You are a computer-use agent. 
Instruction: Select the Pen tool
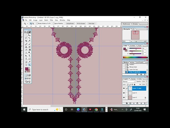coord(26,59)
